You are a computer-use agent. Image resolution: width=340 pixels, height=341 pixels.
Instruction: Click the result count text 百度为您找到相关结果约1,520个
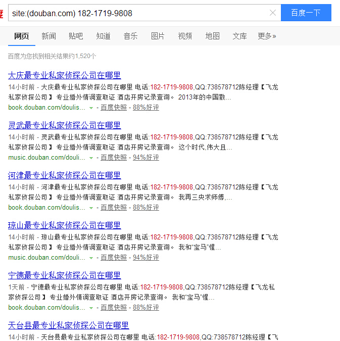pyautogui.click(x=52, y=56)
